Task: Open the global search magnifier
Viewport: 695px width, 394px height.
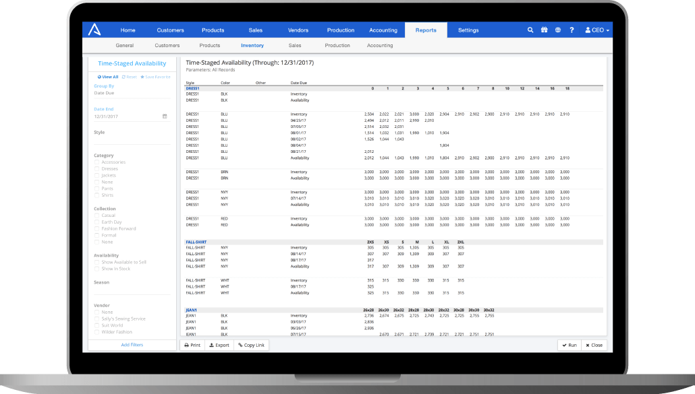Action: [x=530, y=30]
